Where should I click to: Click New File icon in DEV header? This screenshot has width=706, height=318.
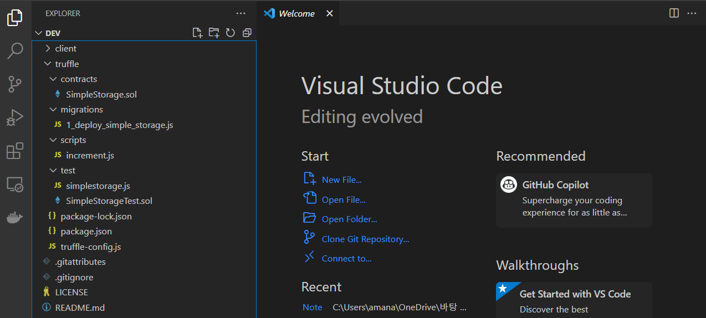197,33
